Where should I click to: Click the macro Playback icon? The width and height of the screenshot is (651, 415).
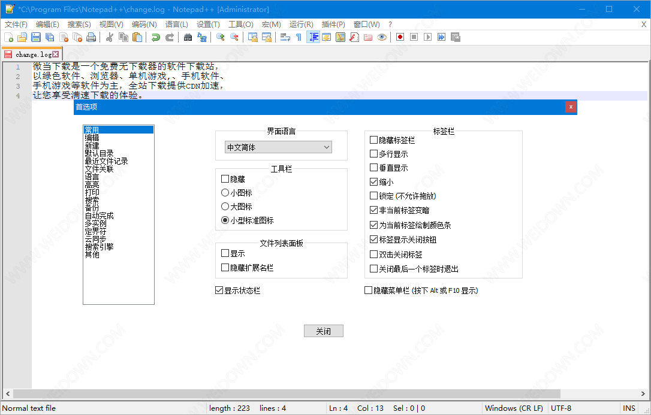[x=427, y=37]
